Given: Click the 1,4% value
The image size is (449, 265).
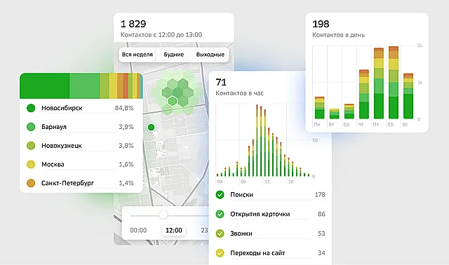Looking at the screenshot, I should (x=126, y=183).
